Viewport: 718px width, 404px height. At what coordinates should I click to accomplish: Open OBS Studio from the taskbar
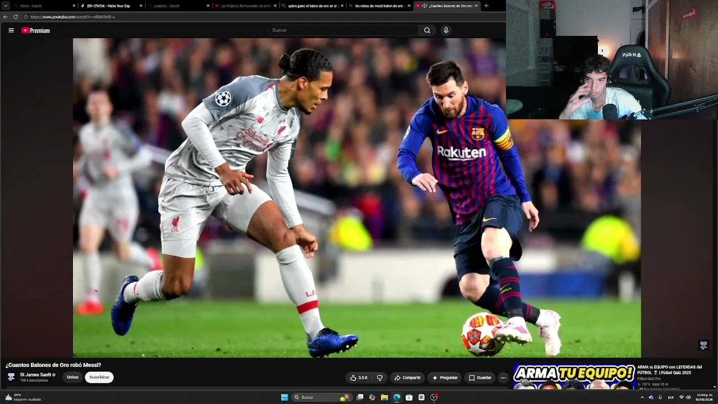(434, 397)
